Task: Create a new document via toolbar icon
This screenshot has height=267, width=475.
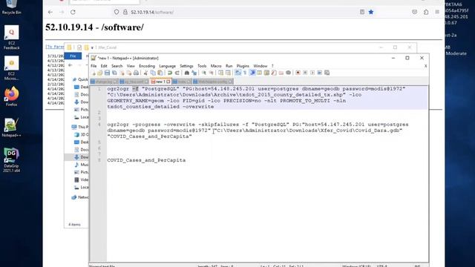Action: point(94,73)
